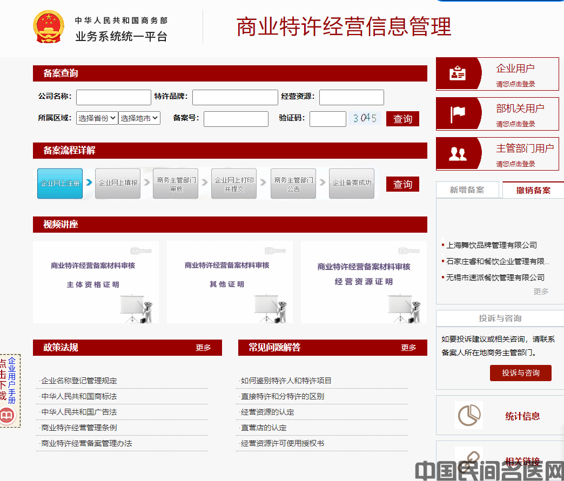Focus the 特许品牌 input field
564x481 pixels.
point(235,97)
